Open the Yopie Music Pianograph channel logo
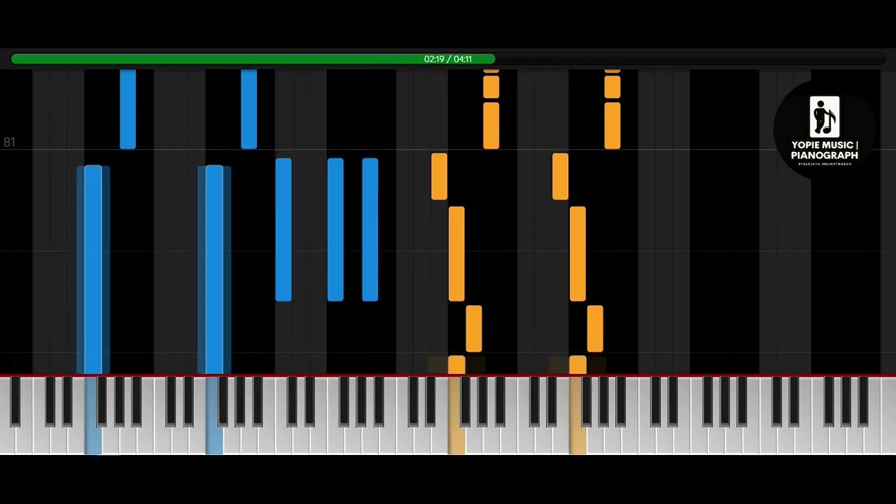The height and width of the screenshot is (504, 896). click(x=825, y=130)
